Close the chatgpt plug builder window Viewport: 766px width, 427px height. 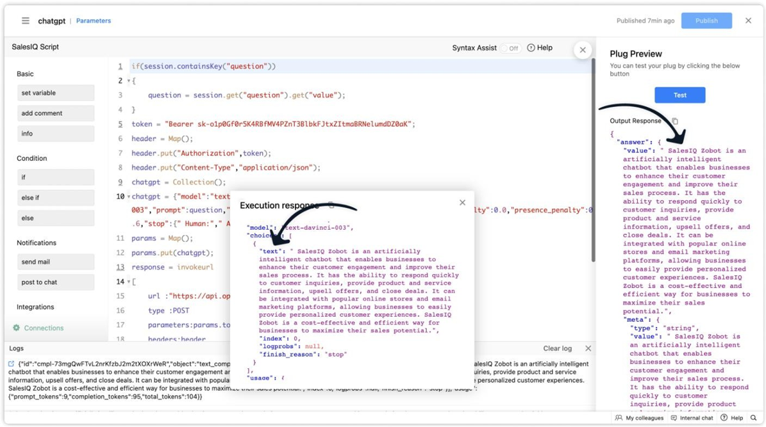(x=748, y=20)
